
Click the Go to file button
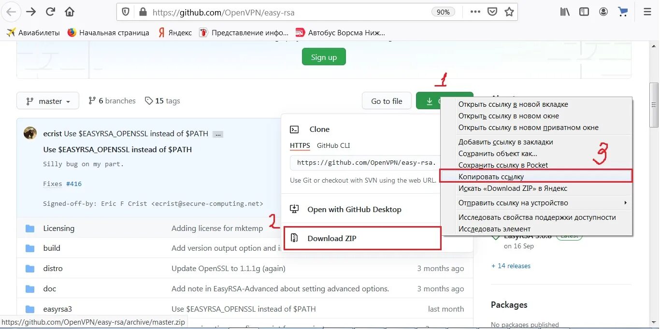pos(387,101)
